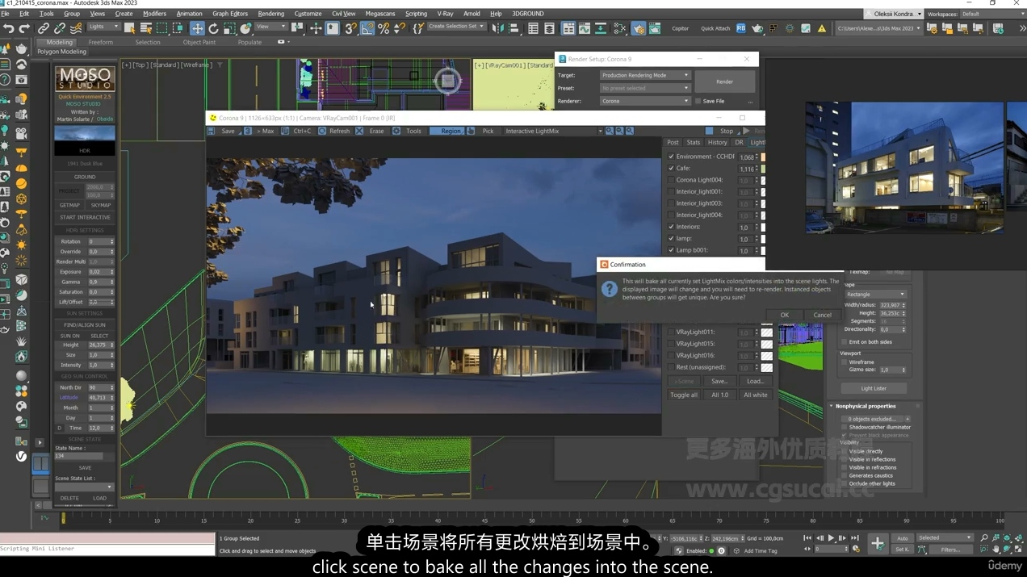The height and width of the screenshot is (577, 1027).
Task: Select the Unlink Selection tool
Action: 60,28
